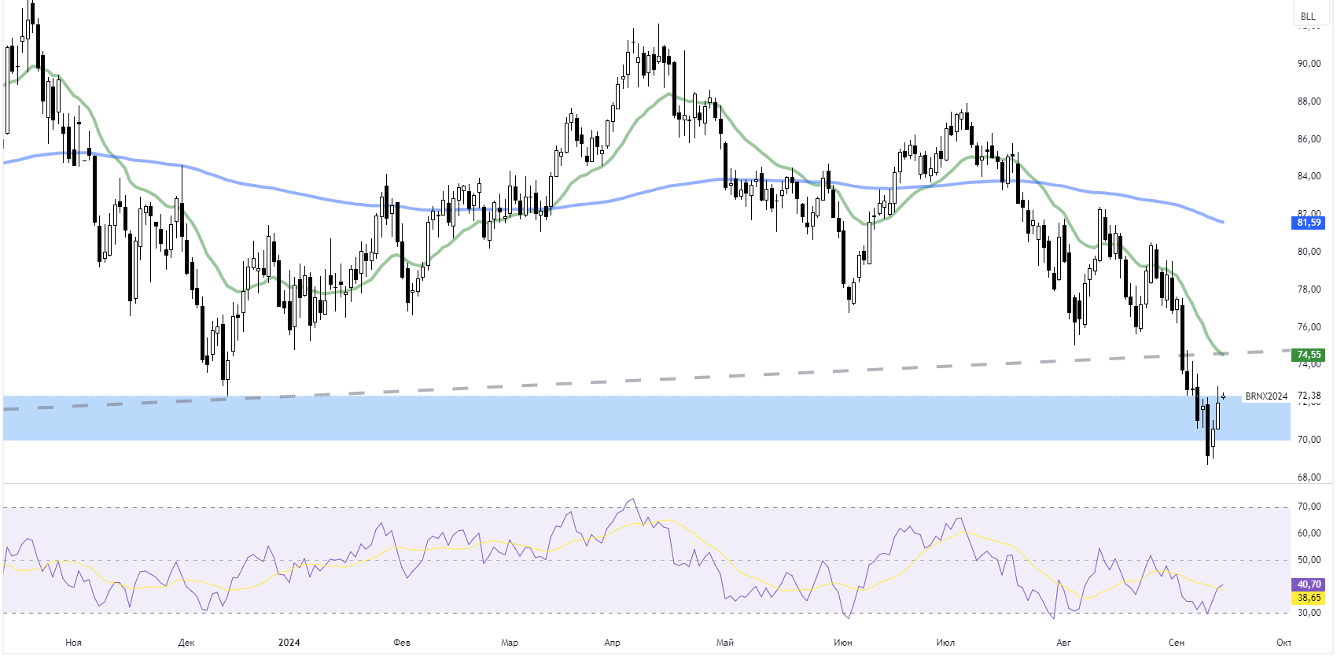The width and height of the screenshot is (1337, 656).
Task: Click the 30,00 RSI scale label
Action: click(x=1309, y=613)
